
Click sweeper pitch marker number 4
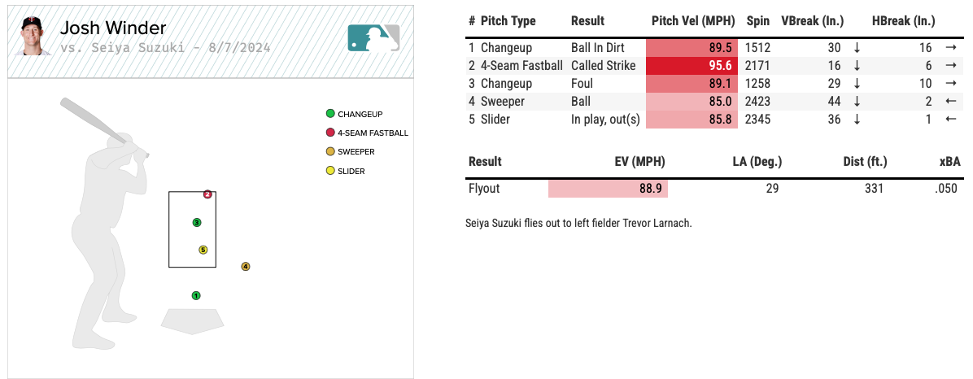pyautogui.click(x=245, y=266)
